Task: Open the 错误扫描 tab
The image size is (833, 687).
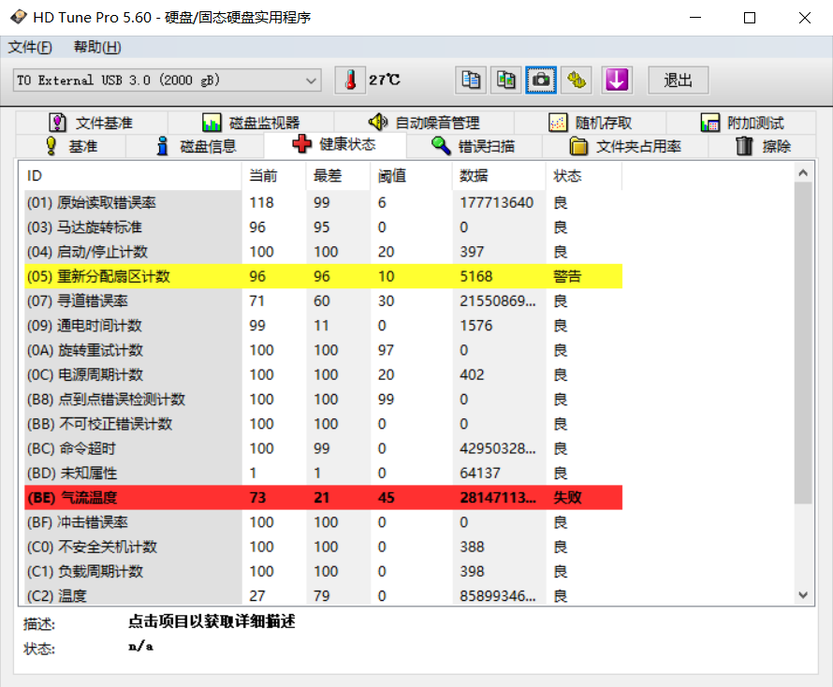Action: coord(474,146)
